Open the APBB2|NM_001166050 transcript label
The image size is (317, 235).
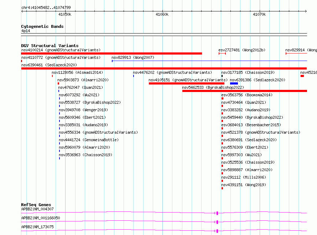coord(41,218)
